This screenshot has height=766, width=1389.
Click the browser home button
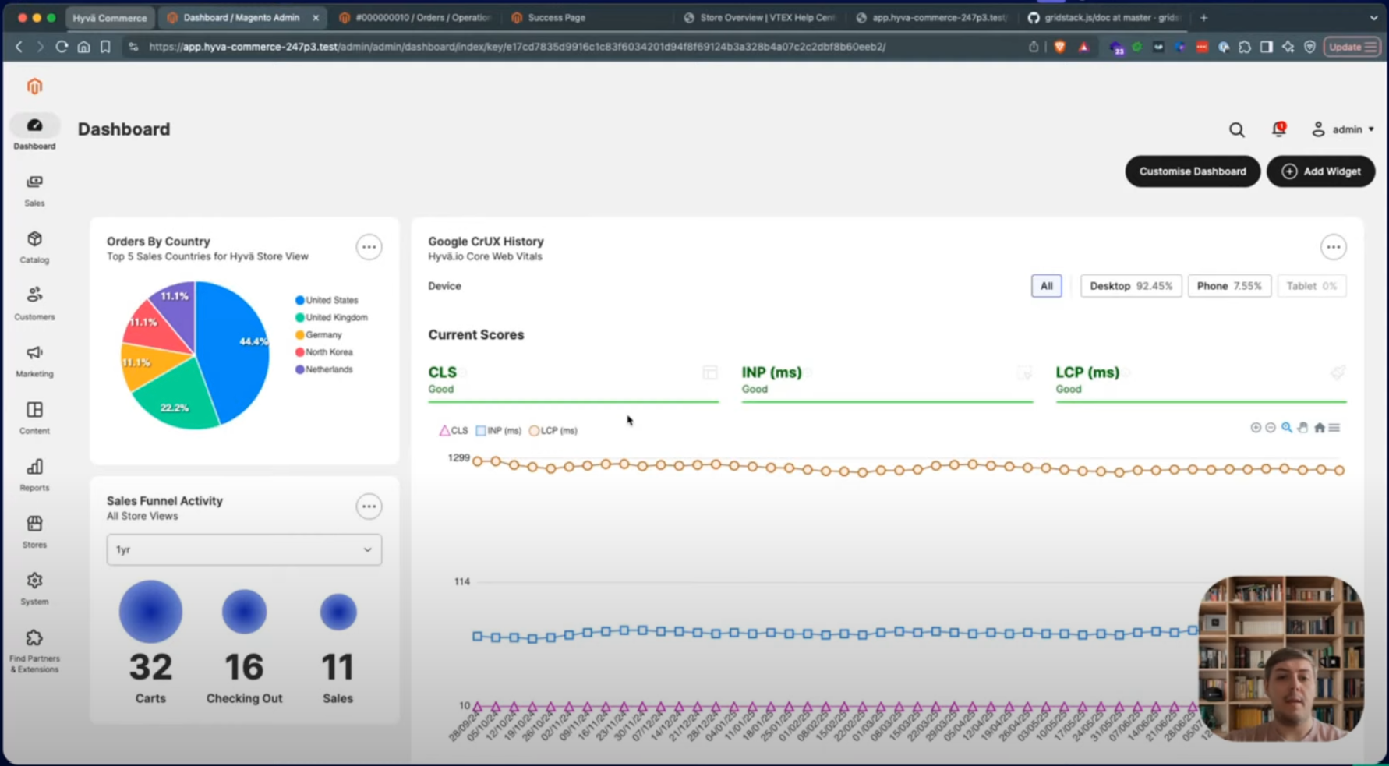coord(83,47)
